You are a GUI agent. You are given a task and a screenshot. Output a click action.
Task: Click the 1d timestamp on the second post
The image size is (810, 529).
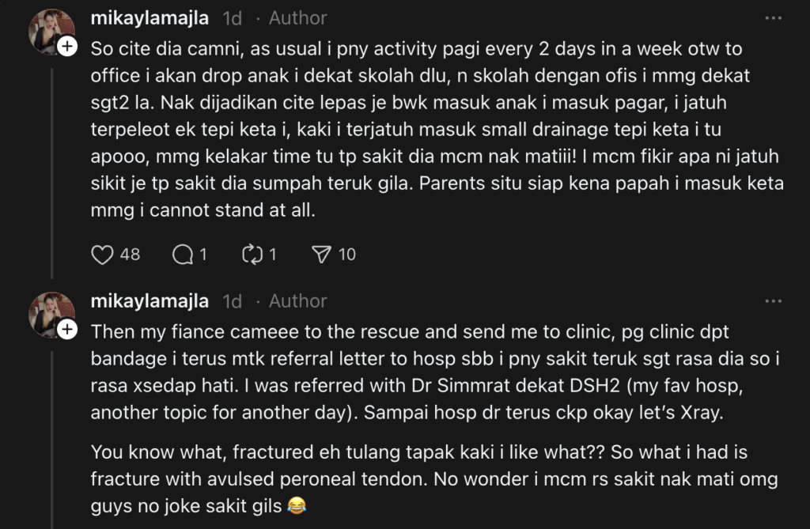tap(233, 300)
